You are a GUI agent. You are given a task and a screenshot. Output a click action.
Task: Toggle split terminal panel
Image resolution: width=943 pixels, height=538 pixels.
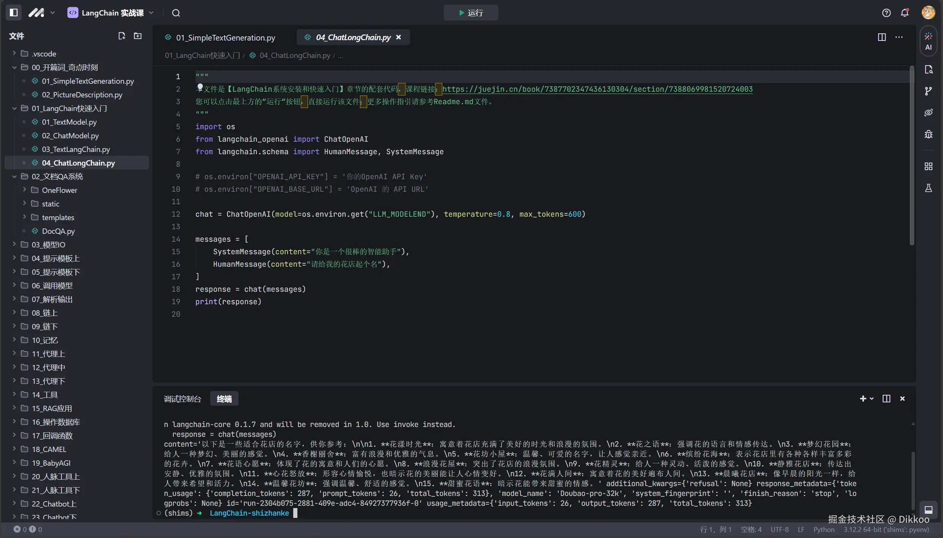pyautogui.click(x=886, y=399)
